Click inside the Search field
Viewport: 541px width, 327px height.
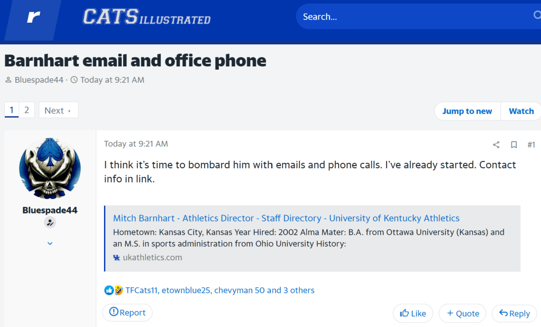click(412, 17)
